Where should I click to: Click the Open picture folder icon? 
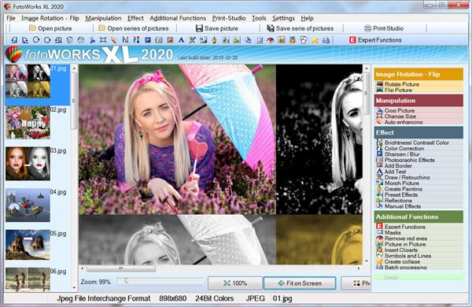point(32,28)
